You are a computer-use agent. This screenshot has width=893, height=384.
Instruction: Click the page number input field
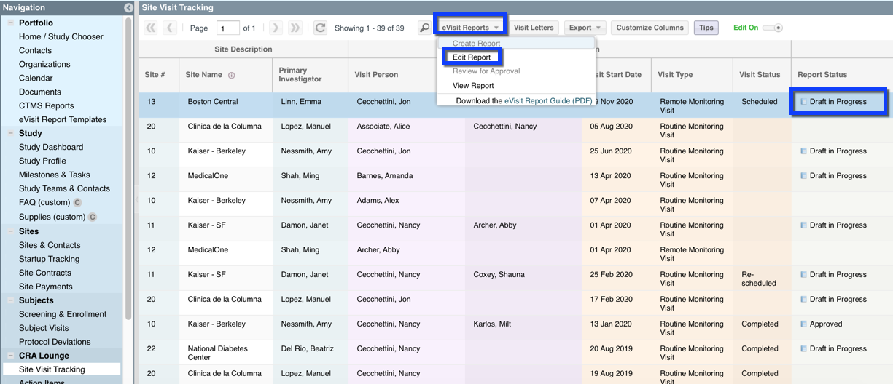(228, 28)
